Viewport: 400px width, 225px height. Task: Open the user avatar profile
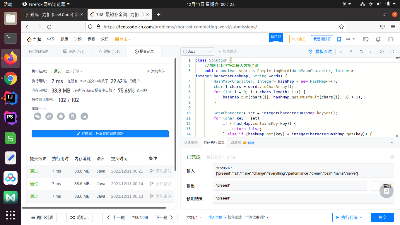391,39
